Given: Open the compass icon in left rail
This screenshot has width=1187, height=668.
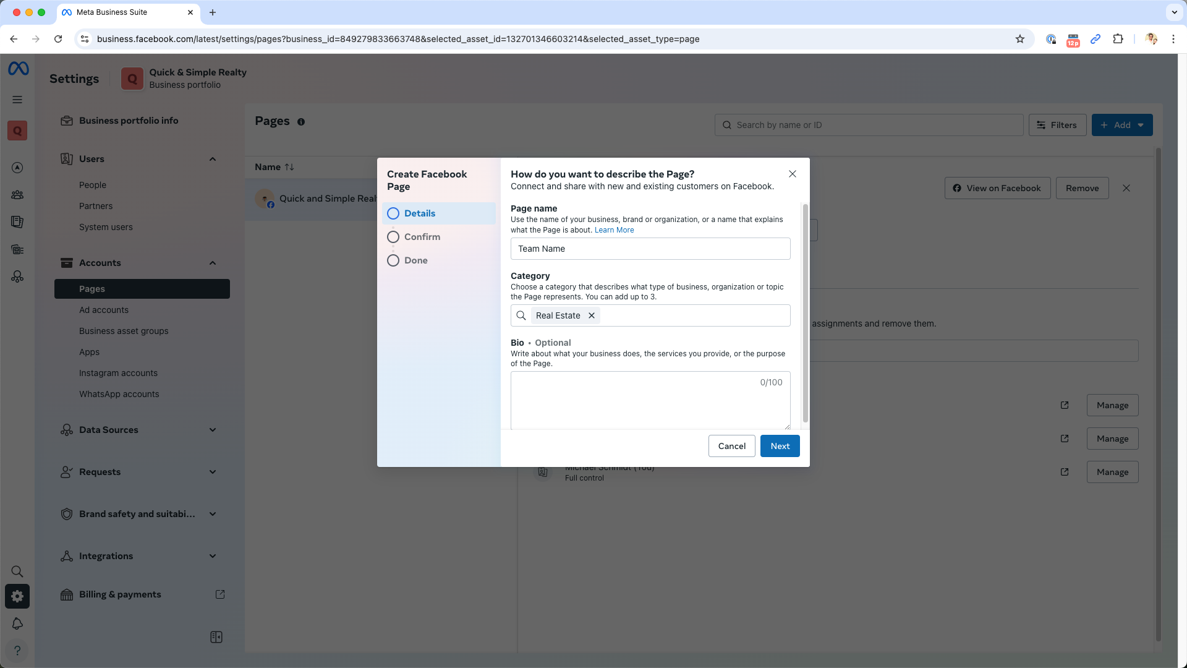Looking at the screenshot, I should (x=17, y=168).
